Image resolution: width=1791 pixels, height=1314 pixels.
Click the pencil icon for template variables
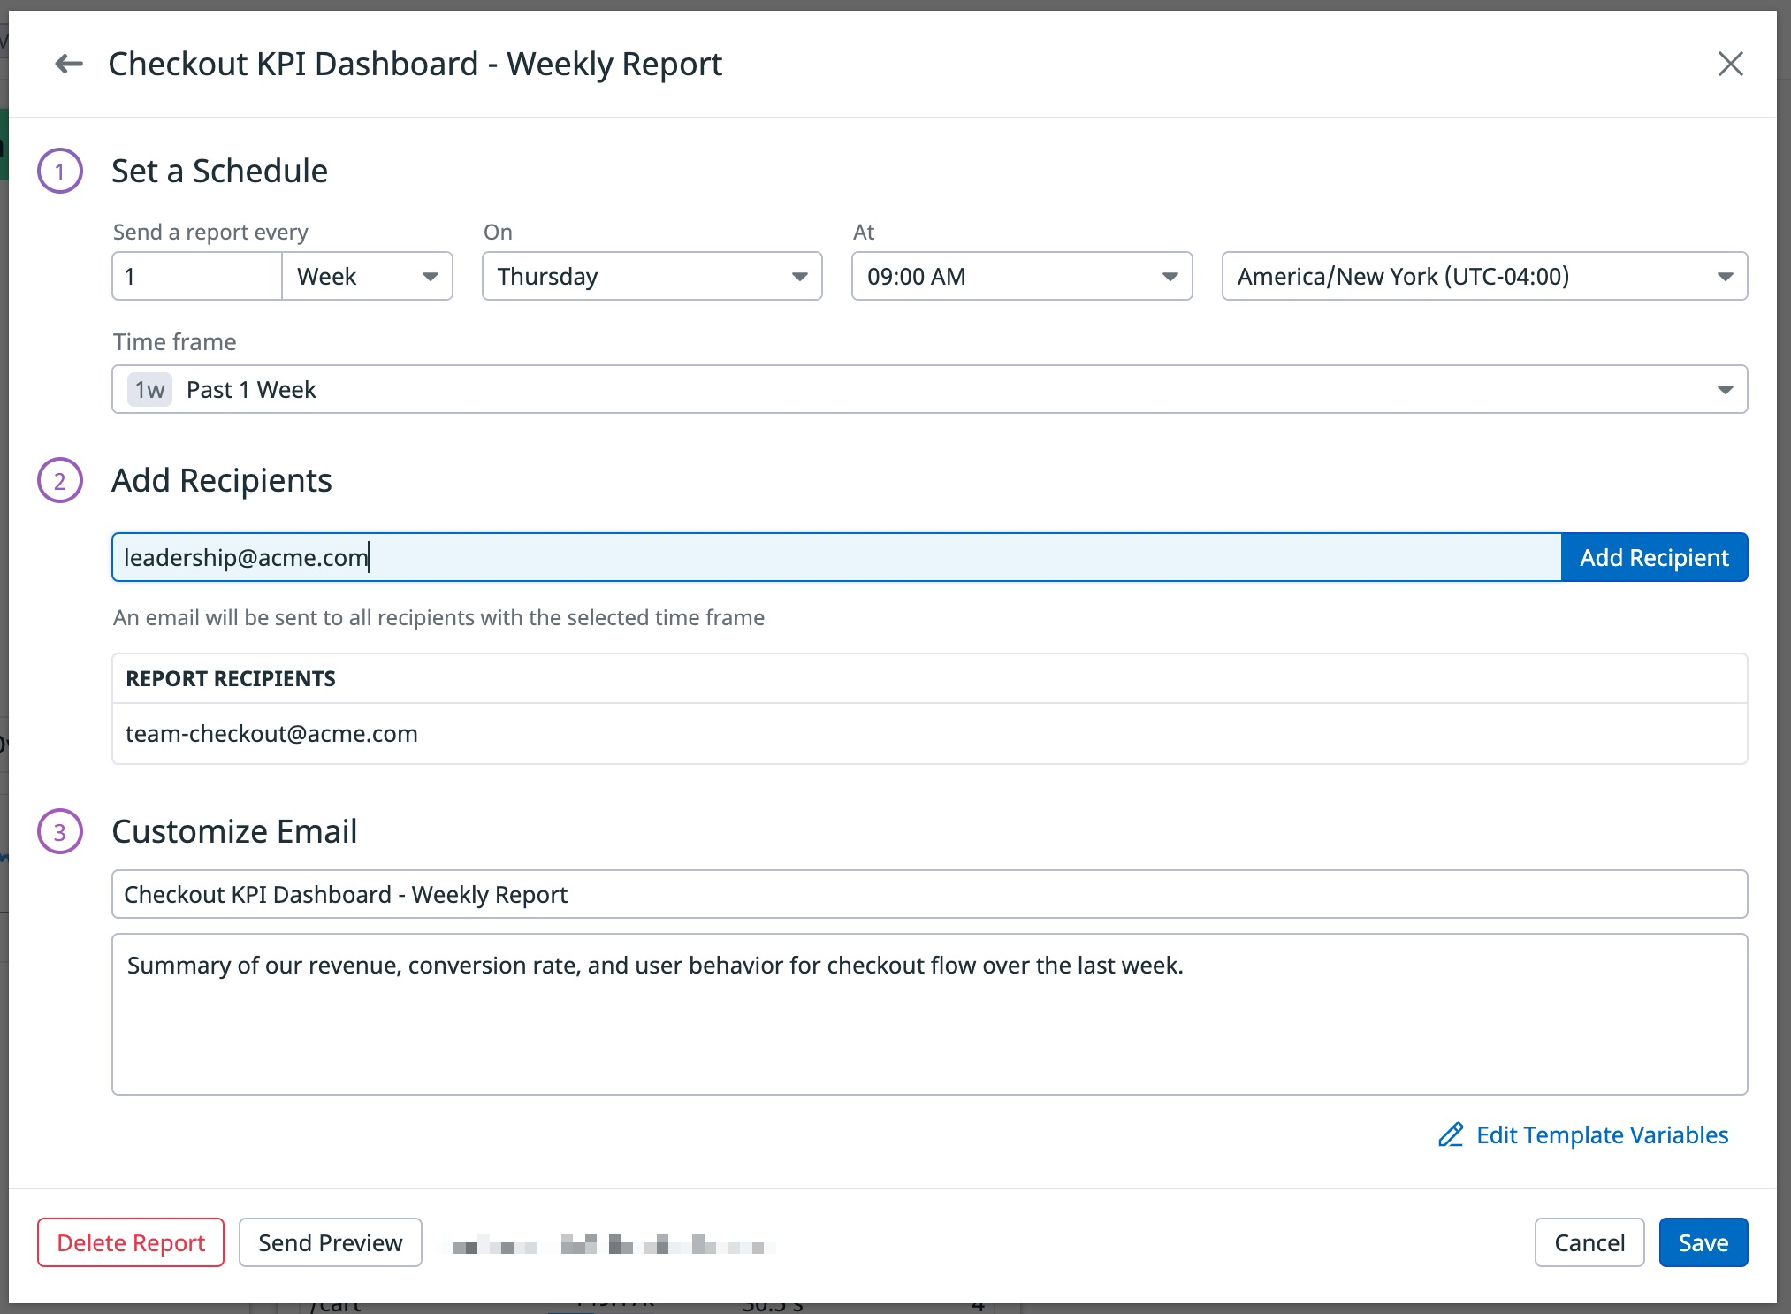click(x=1451, y=1135)
